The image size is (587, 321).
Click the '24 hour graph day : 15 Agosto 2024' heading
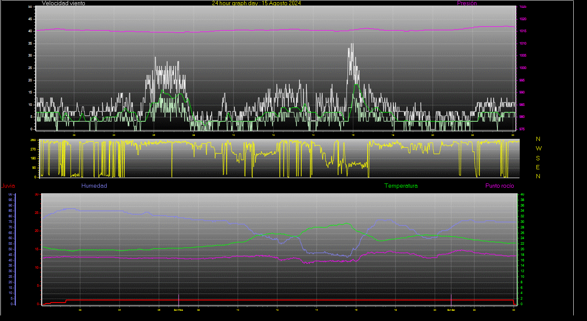pyautogui.click(x=257, y=3)
